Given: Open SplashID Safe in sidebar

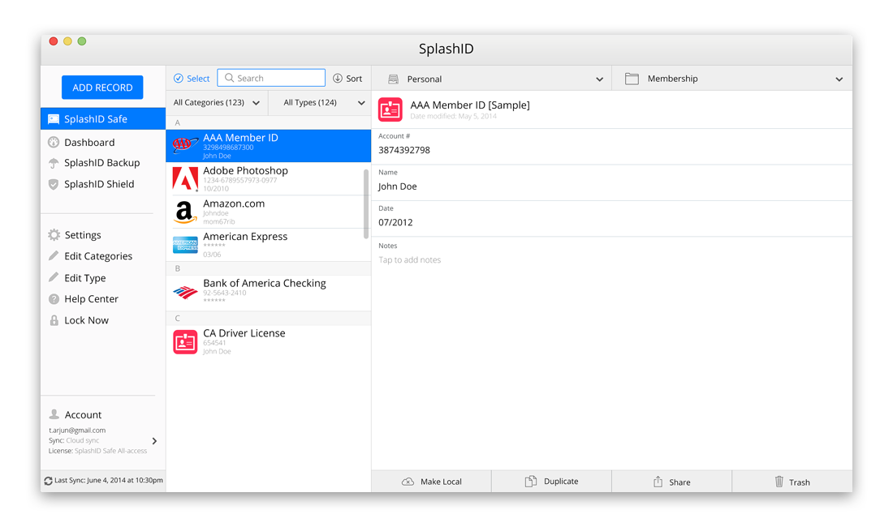Looking at the screenshot, I should (103, 119).
